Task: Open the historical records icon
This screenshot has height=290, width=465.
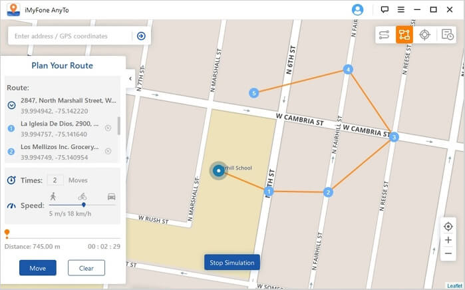Action: [447, 35]
